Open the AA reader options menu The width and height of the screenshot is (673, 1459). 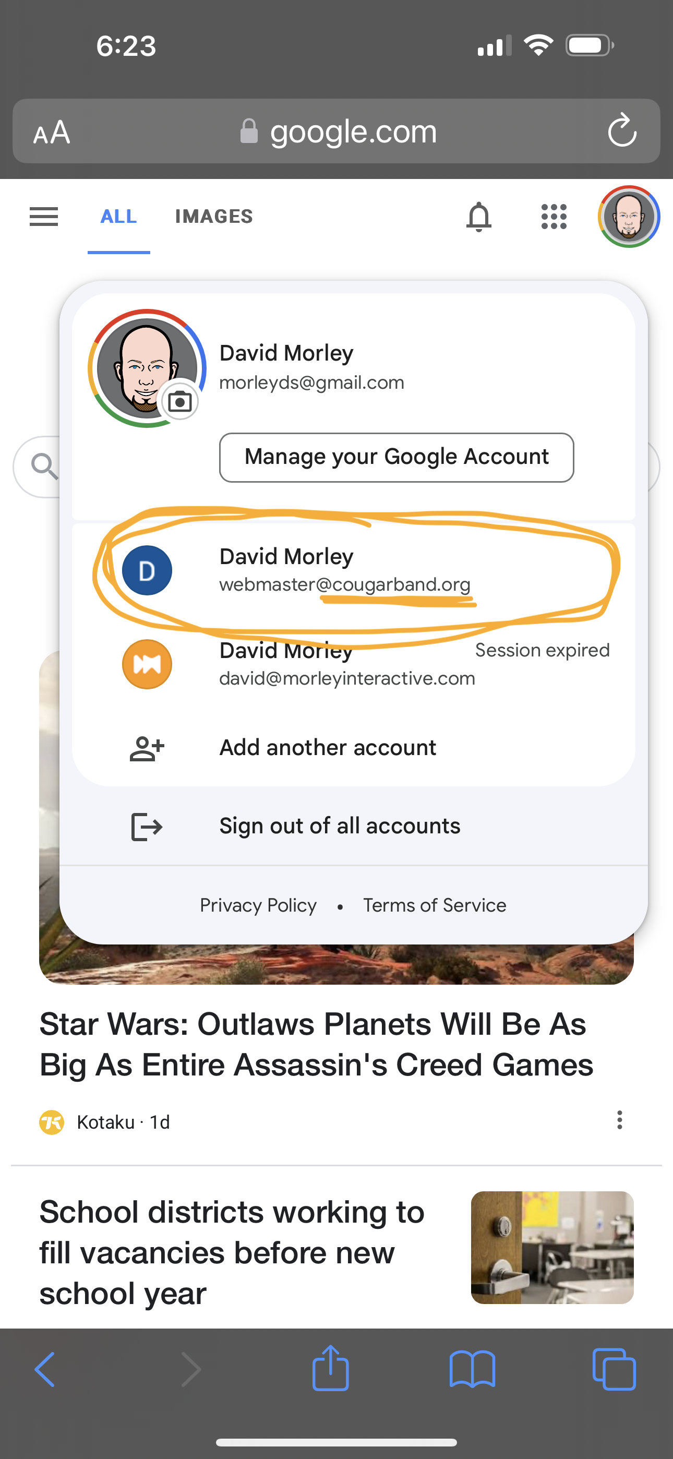[x=52, y=132]
